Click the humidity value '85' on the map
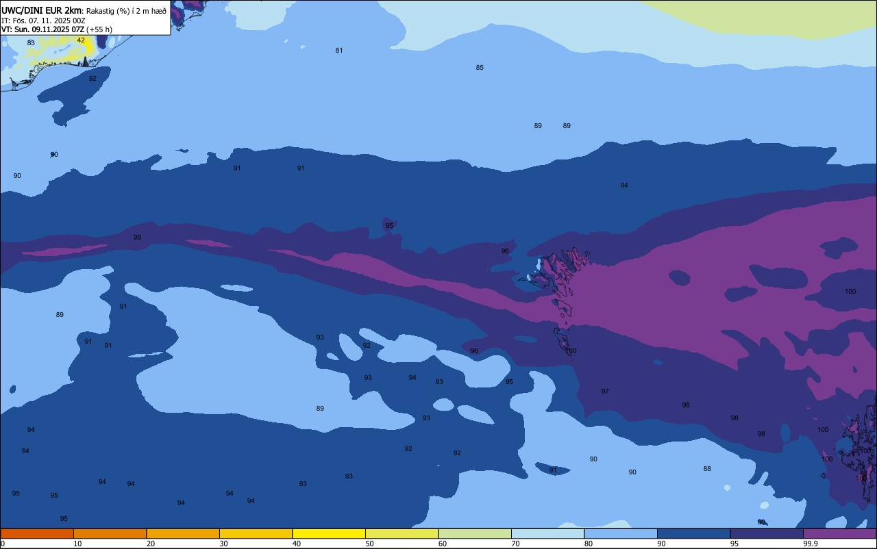Image resolution: width=877 pixels, height=549 pixels. (480, 68)
